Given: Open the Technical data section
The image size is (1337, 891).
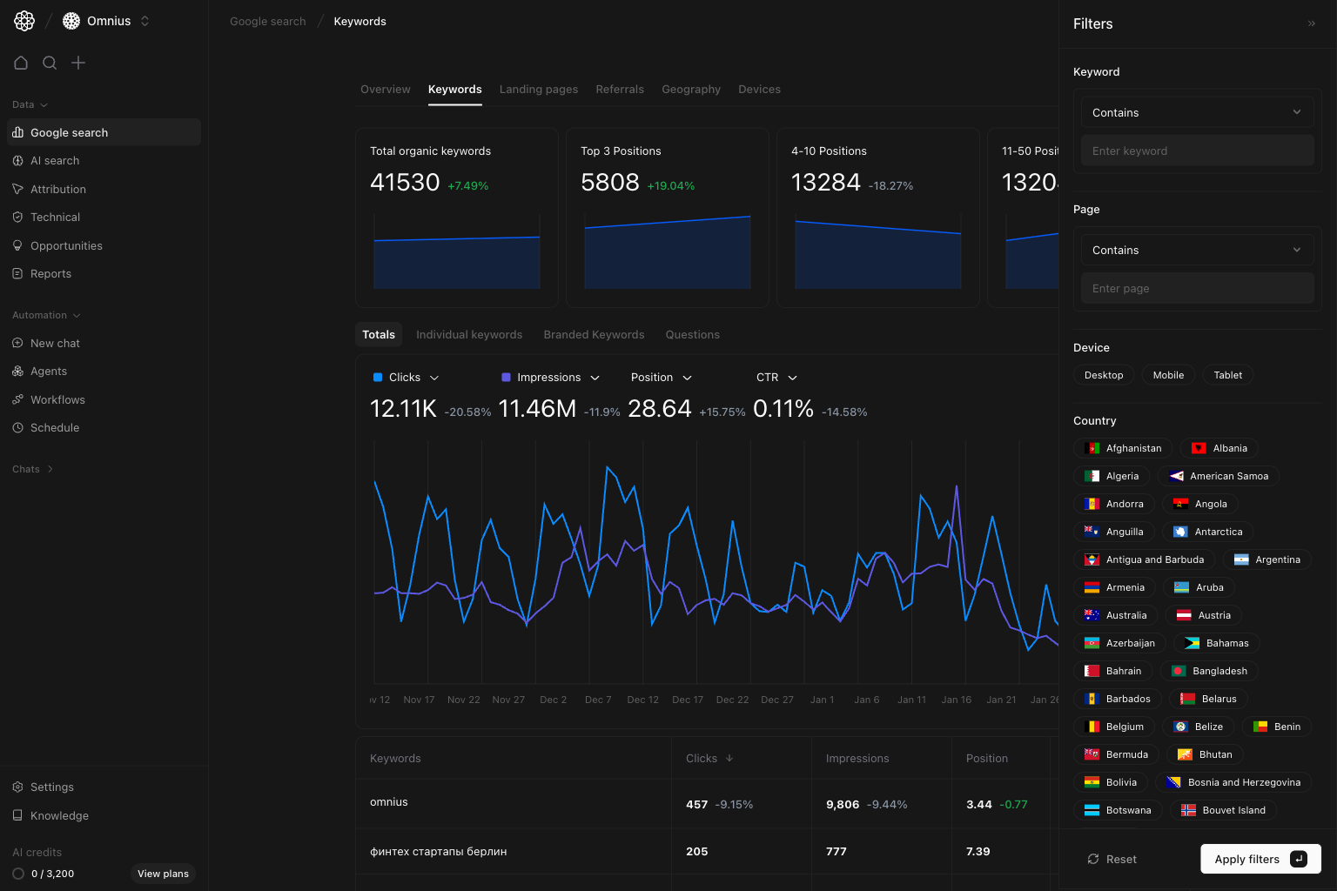Looking at the screenshot, I should coord(55,217).
